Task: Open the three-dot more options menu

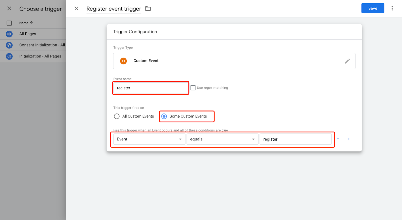Action: point(392,8)
